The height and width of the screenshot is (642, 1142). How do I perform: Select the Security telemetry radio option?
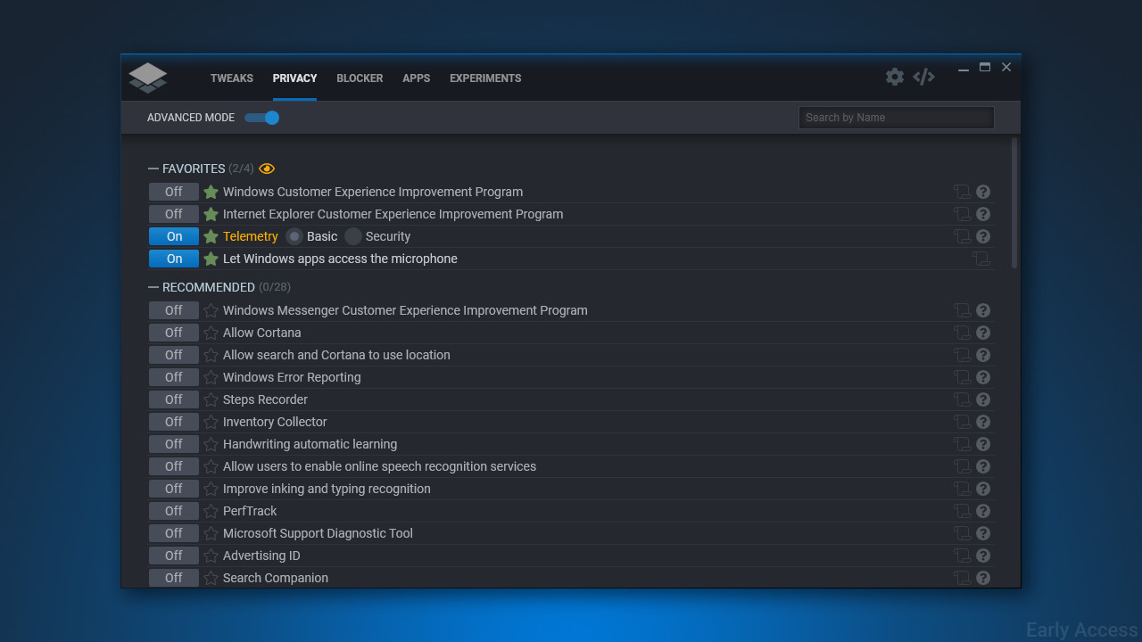[x=353, y=236]
